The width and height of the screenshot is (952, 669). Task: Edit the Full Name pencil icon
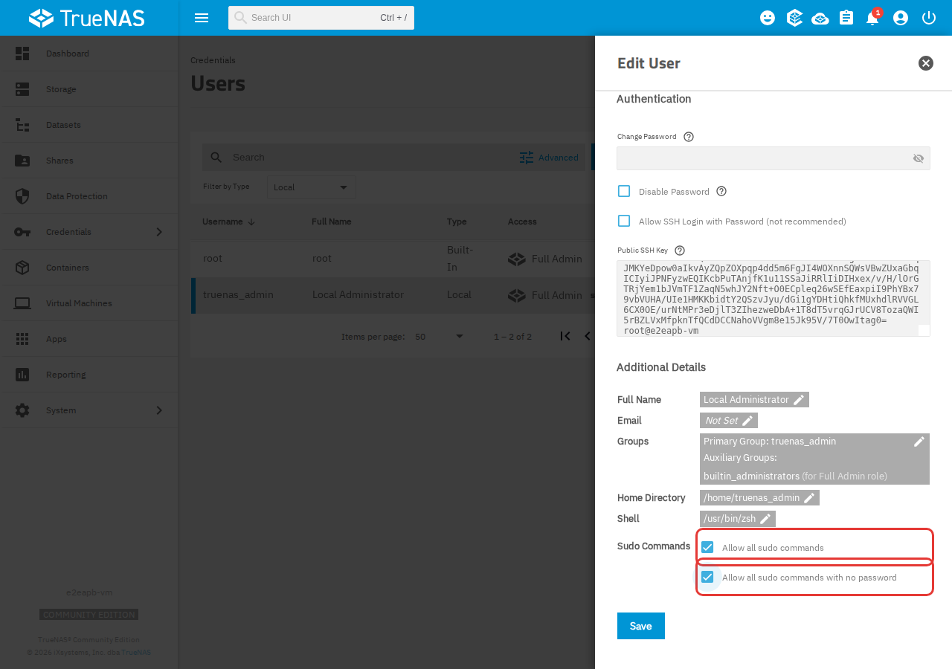coord(799,400)
